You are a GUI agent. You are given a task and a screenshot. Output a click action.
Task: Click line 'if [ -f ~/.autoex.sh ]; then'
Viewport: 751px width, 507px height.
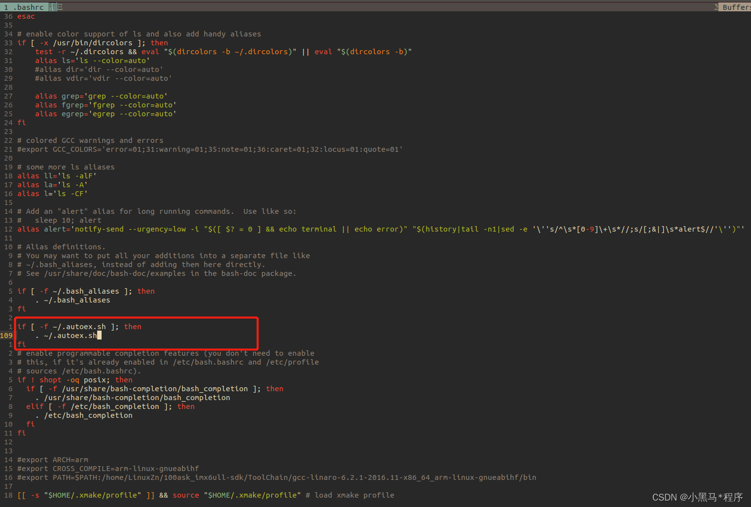coord(79,327)
